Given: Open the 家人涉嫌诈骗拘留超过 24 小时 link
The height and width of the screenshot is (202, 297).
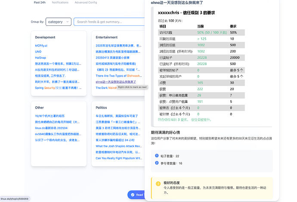Looking at the screenshot, I should click(x=115, y=140).
